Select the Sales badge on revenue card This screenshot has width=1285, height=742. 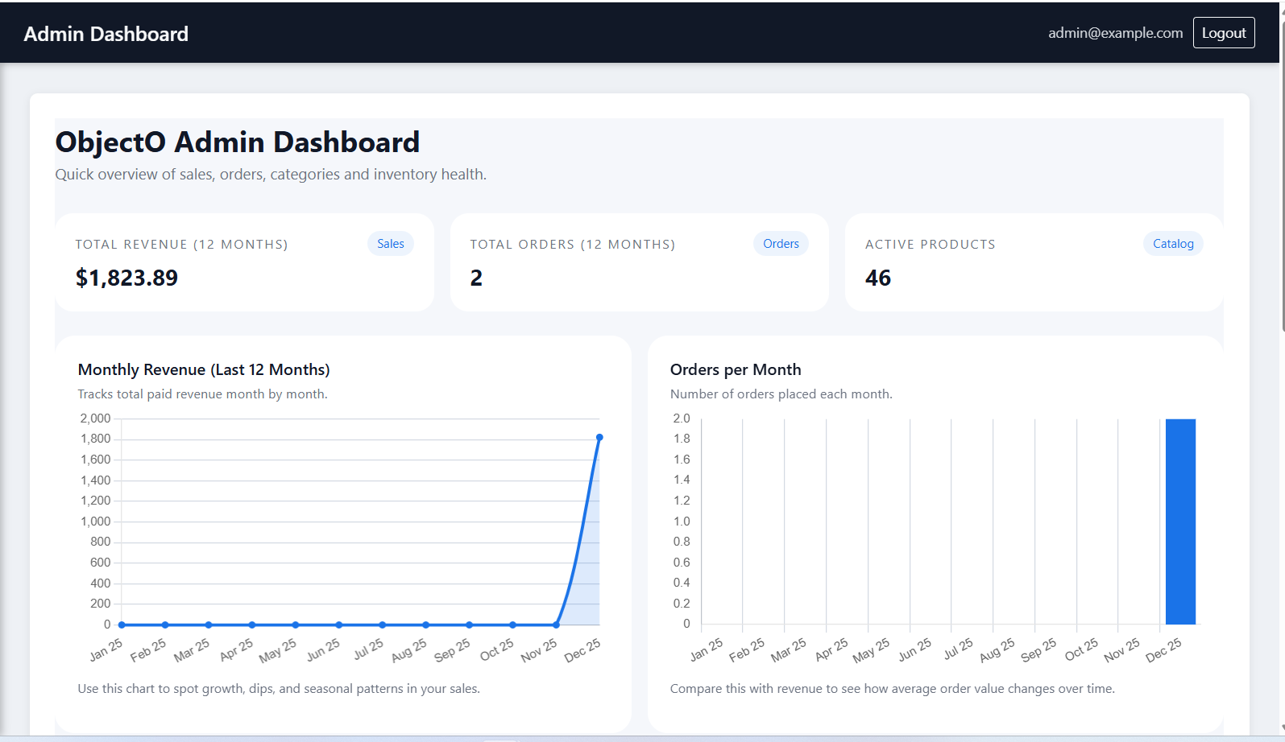click(390, 244)
